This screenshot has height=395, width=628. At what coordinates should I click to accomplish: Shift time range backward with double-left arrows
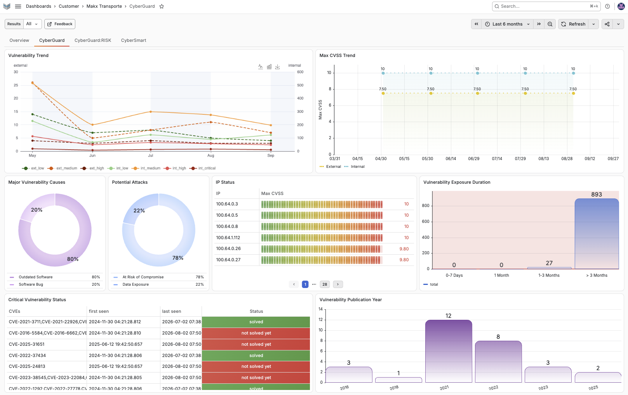(477, 24)
